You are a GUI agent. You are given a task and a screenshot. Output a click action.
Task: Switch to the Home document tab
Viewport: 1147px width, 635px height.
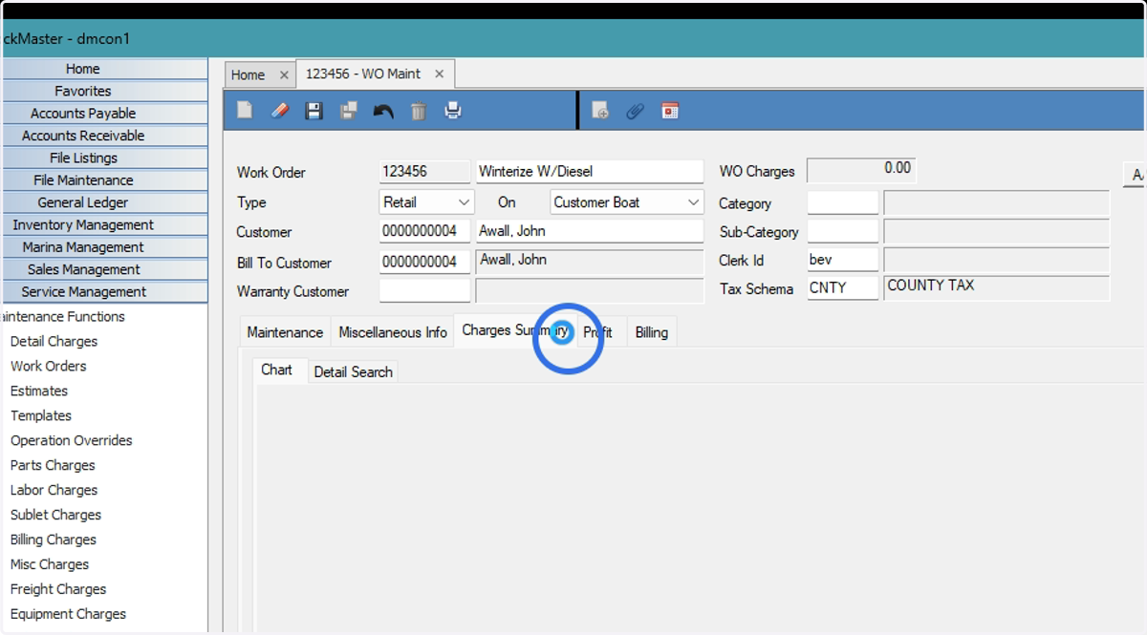coord(249,74)
